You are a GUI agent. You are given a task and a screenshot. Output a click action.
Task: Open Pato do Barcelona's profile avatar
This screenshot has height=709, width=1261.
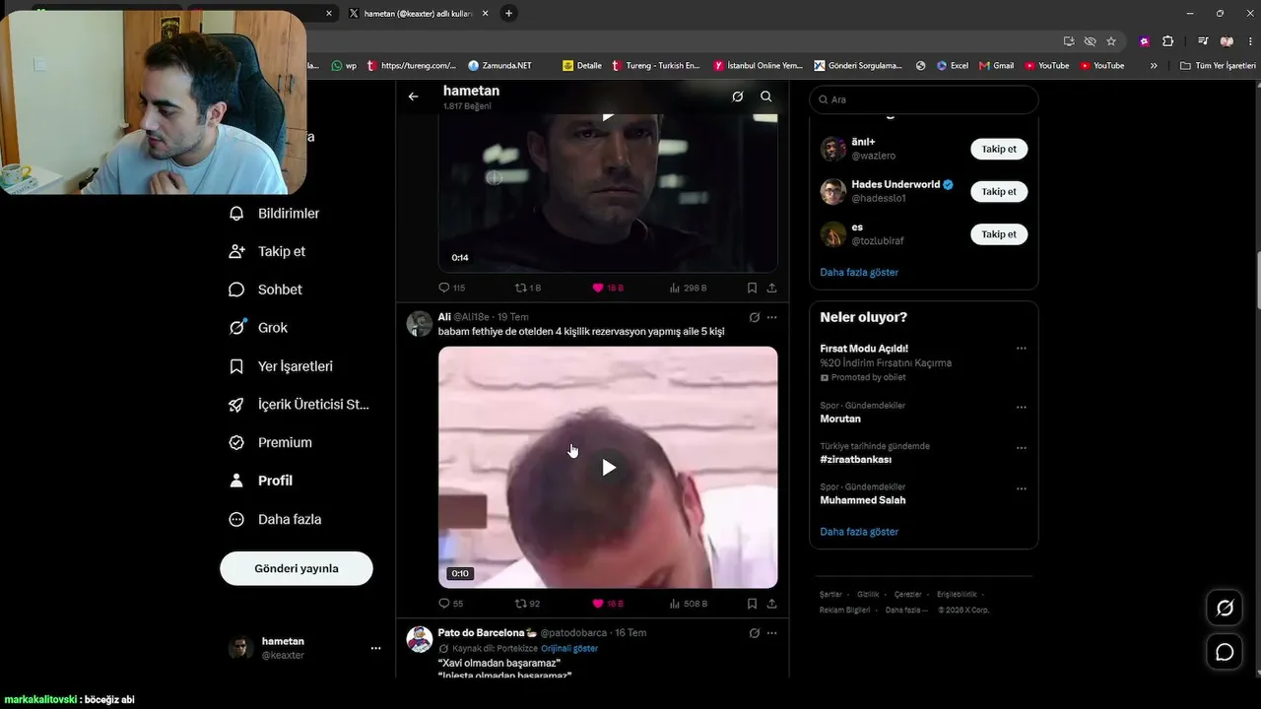[420, 639]
